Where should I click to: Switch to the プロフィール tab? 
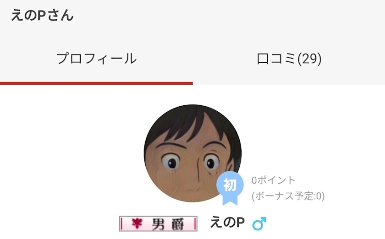(96, 59)
